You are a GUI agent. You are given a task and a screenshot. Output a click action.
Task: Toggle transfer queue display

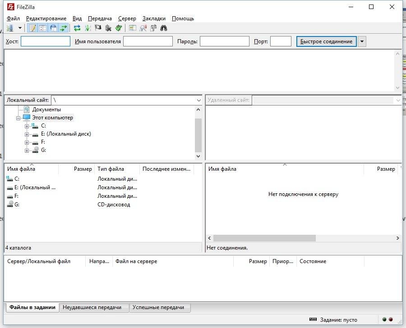pos(64,28)
